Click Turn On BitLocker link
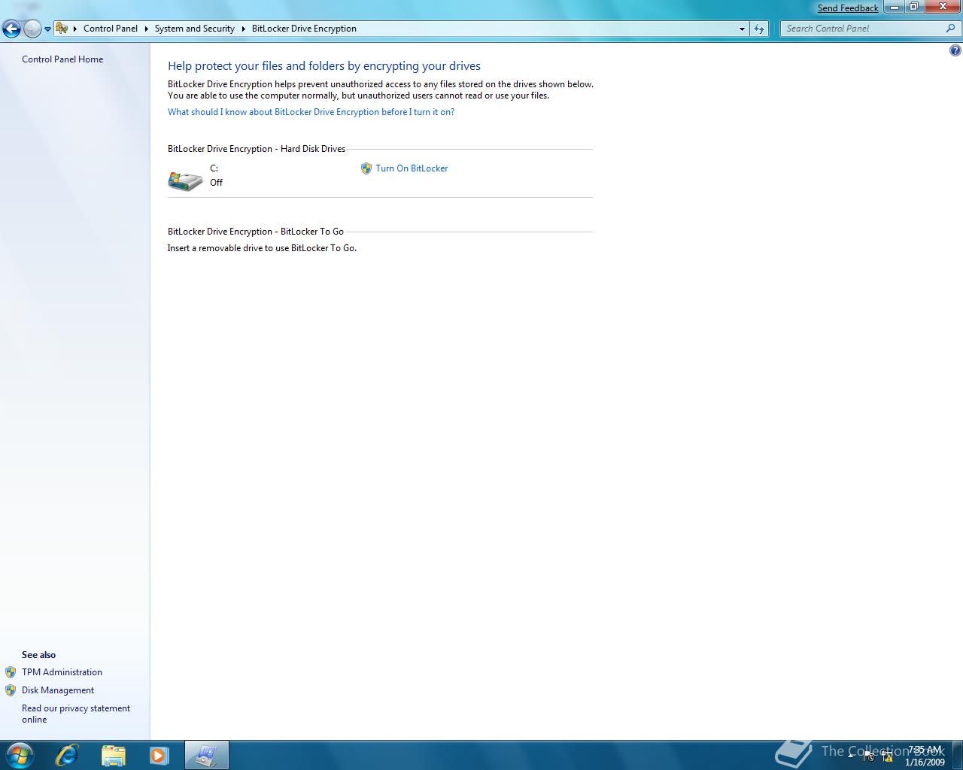This screenshot has height=770, width=963. 412,168
